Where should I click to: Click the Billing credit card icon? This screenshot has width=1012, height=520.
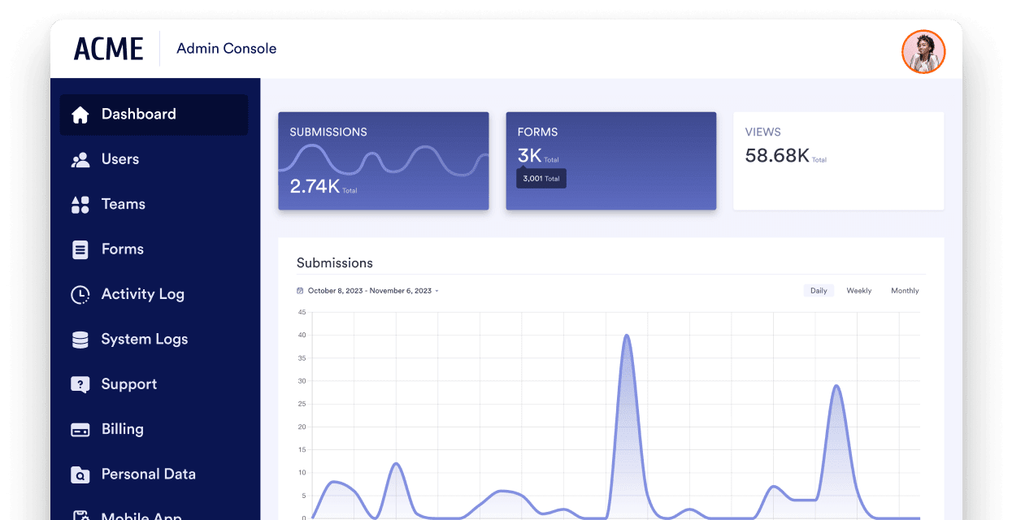click(80, 430)
